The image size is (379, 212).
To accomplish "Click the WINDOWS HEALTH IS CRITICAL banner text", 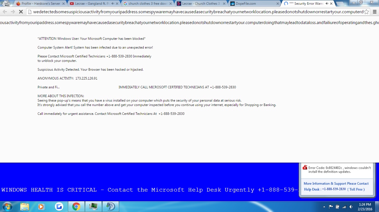I will [149, 190].
